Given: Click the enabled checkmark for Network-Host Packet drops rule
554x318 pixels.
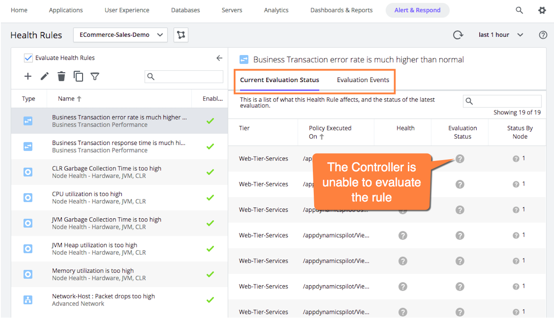Looking at the screenshot, I should [210, 300].
